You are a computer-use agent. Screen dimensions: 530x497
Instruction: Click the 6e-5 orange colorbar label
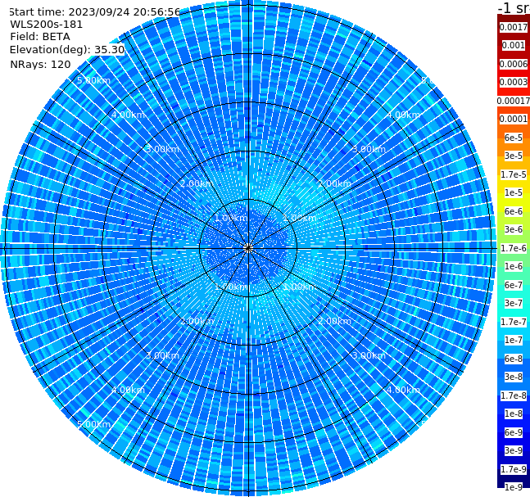[x=514, y=138]
